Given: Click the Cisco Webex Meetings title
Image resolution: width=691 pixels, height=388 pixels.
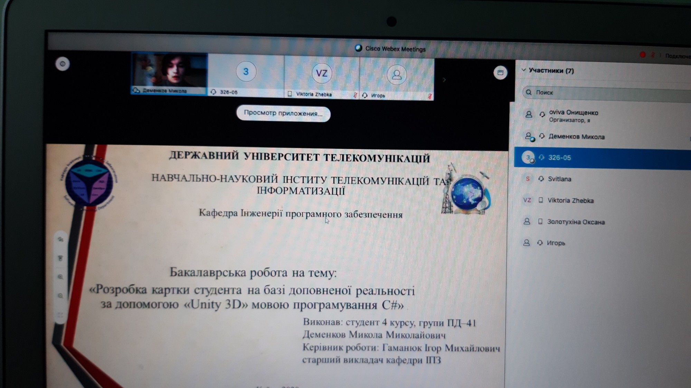Looking at the screenshot, I should coord(395,49).
